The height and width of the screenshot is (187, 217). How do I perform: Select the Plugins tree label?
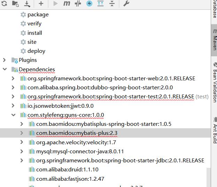[28, 60]
